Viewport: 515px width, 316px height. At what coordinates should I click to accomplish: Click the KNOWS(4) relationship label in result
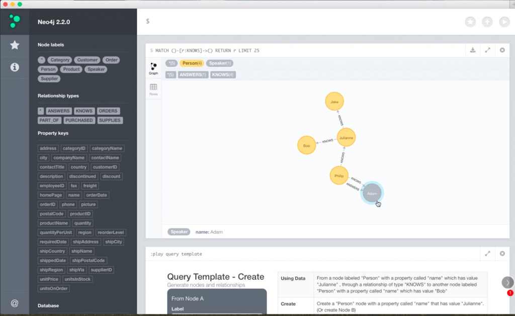pyautogui.click(x=223, y=74)
